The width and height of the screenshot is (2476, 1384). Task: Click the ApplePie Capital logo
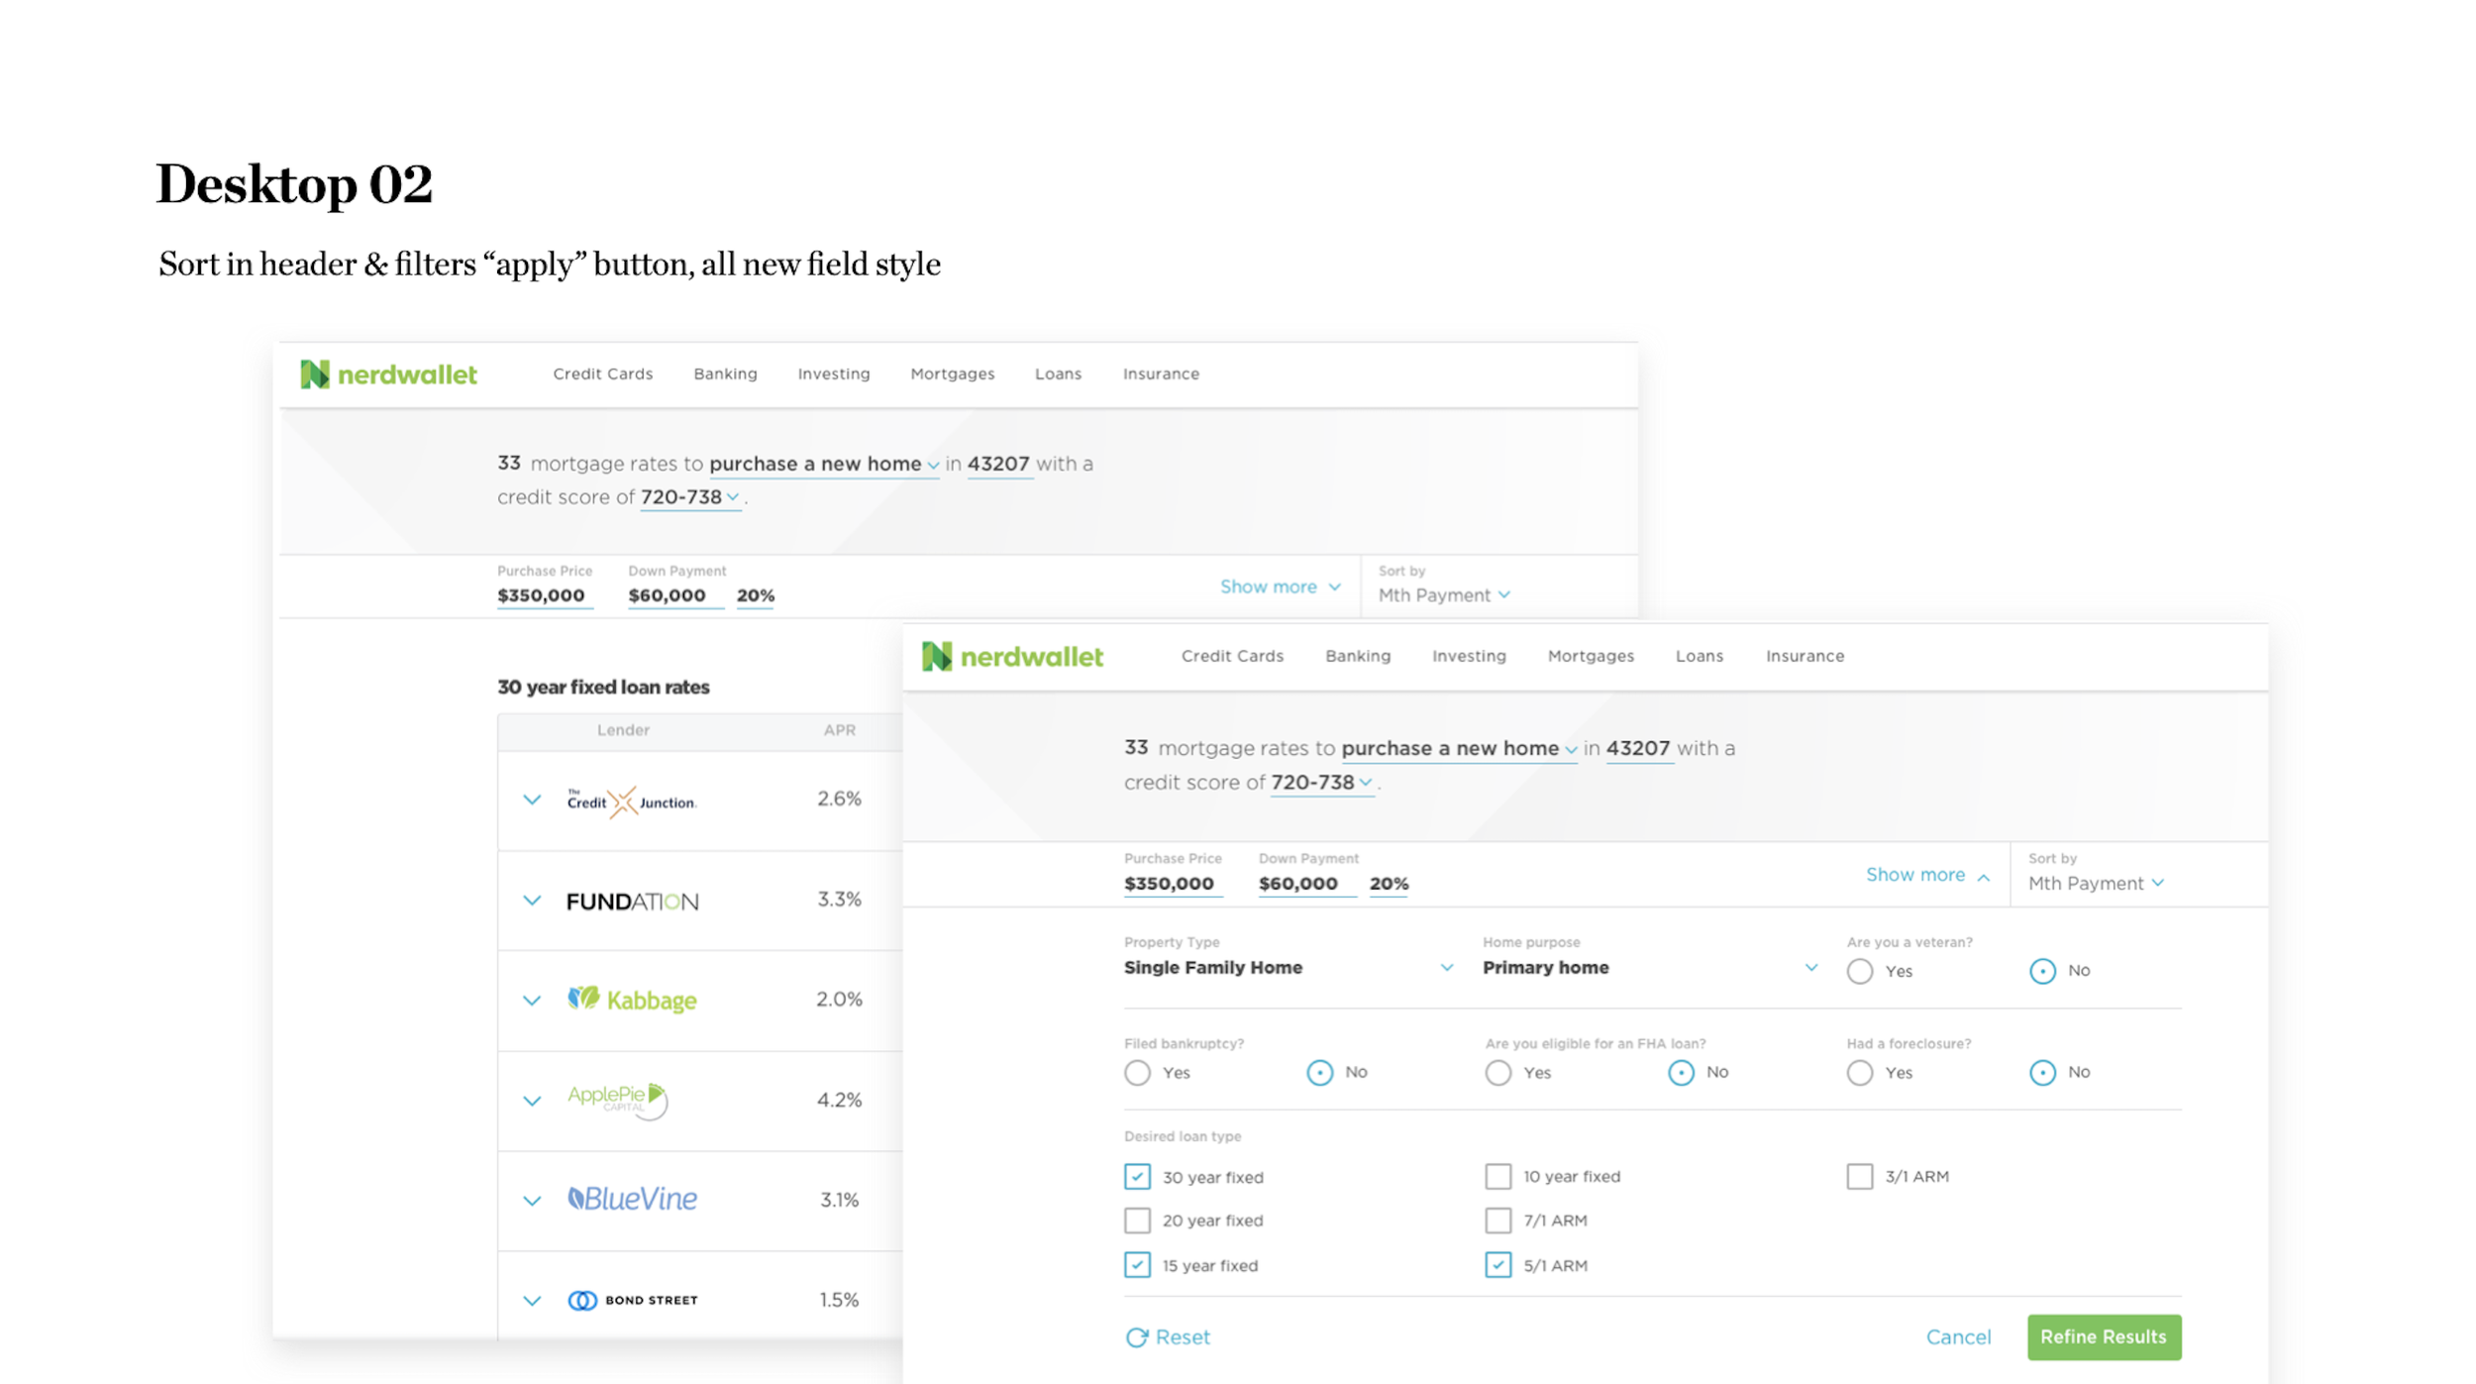coord(617,1099)
